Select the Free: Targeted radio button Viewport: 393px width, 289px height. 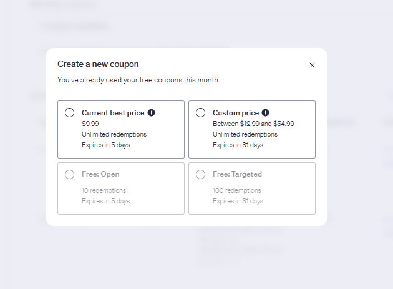[x=200, y=174]
